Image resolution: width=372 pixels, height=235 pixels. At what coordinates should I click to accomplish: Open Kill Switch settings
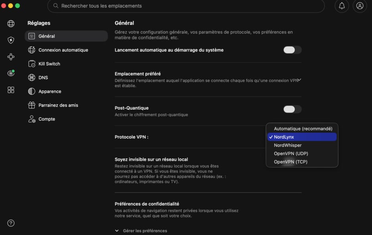click(x=66, y=64)
